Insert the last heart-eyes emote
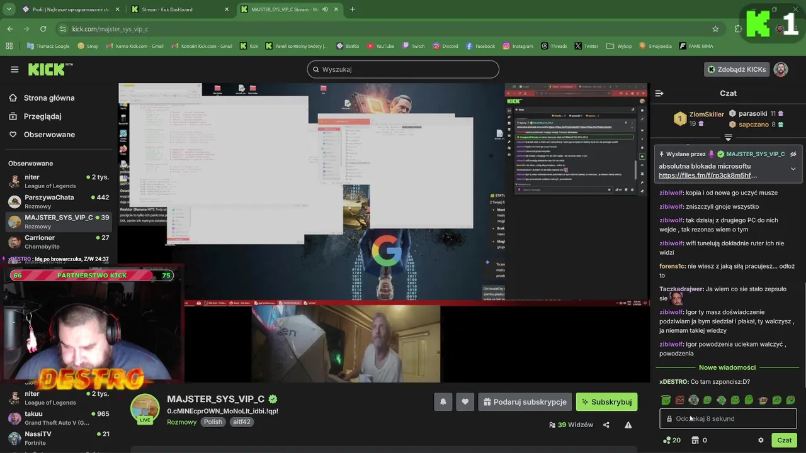Image resolution: width=806 pixels, height=453 pixels. pos(791,400)
